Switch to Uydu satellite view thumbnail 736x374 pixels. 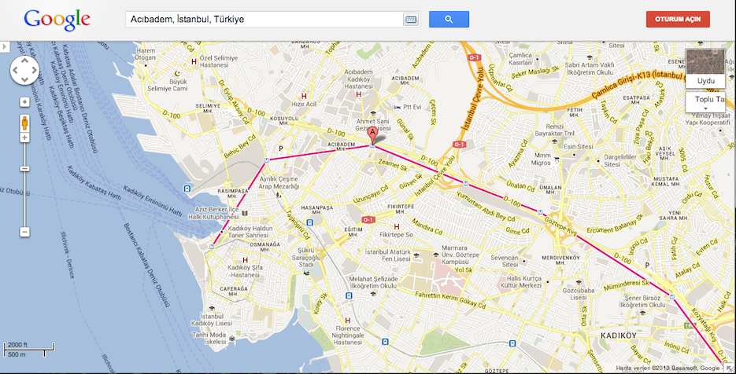pyautogui.click(x=705, y=68)
